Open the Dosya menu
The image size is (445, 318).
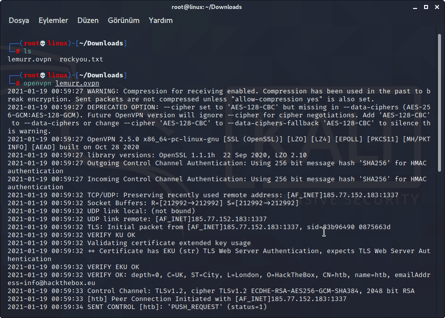[x=19, y=20]
